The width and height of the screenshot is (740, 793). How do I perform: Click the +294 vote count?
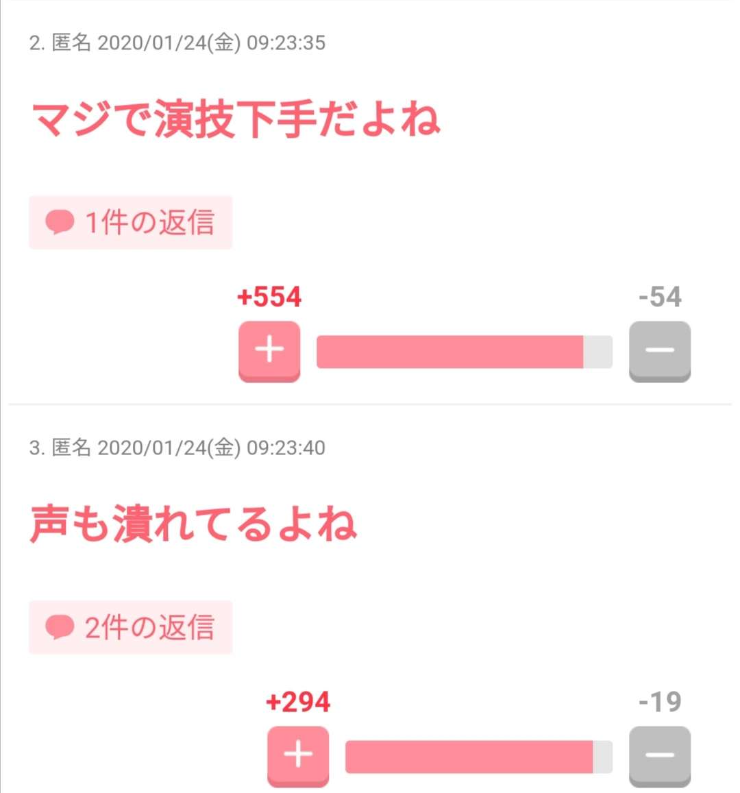pos(298,702)
